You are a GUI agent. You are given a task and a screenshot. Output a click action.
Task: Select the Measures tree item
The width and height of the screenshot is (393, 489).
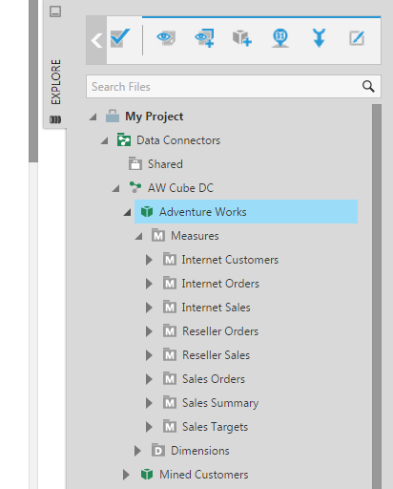coord(195,236)
